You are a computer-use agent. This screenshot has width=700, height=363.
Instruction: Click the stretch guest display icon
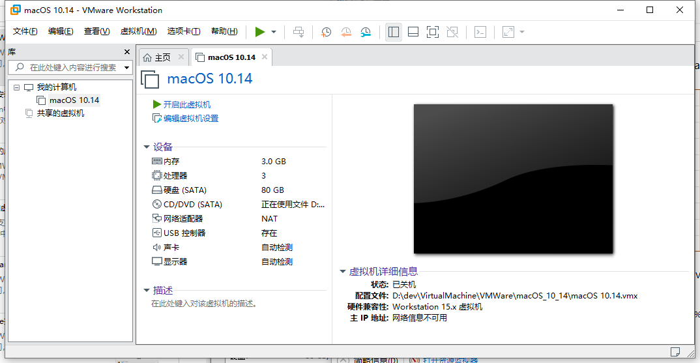(508, 32)
